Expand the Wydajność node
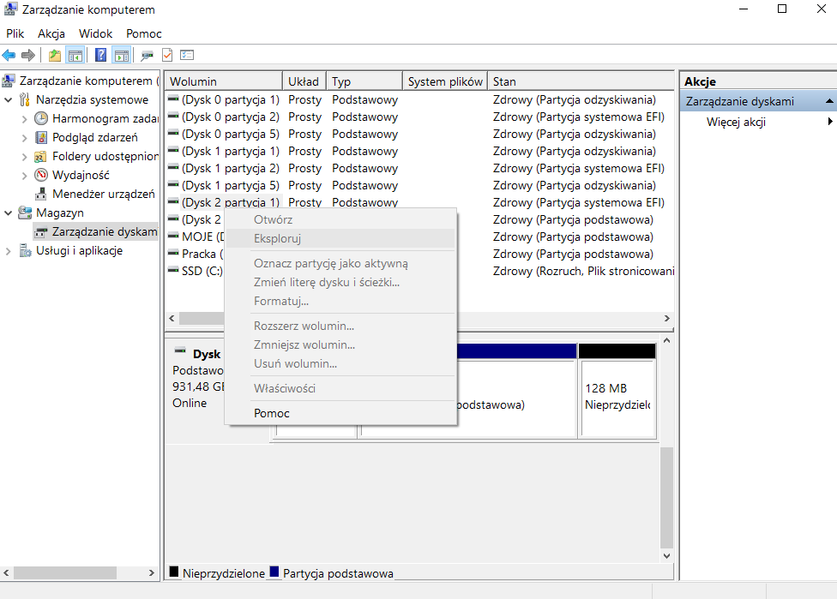This screenshot has height=599, width=837. pyautogui.click(x=24, y=176)
